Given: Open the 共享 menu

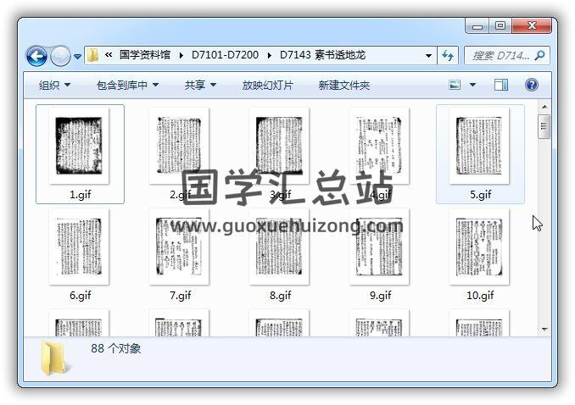Looking at the screenshot, I should point(200,85).
